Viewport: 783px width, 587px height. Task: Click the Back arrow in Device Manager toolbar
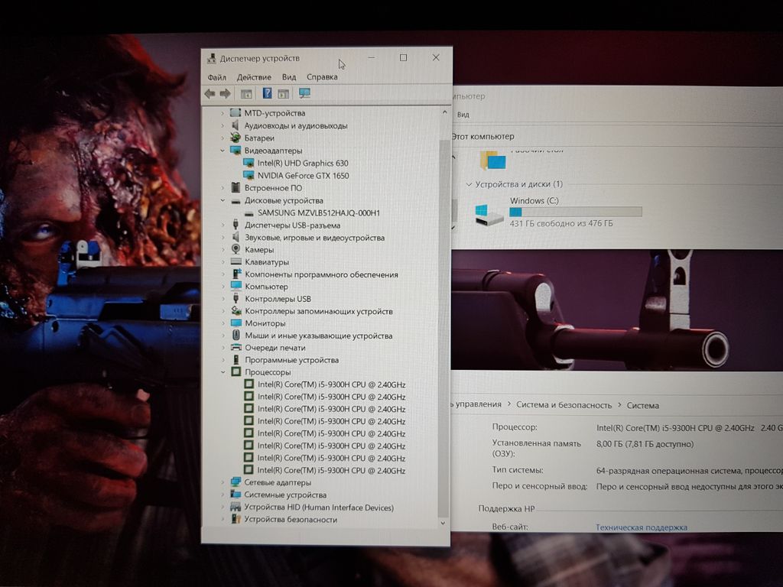[x=210, y=93]
